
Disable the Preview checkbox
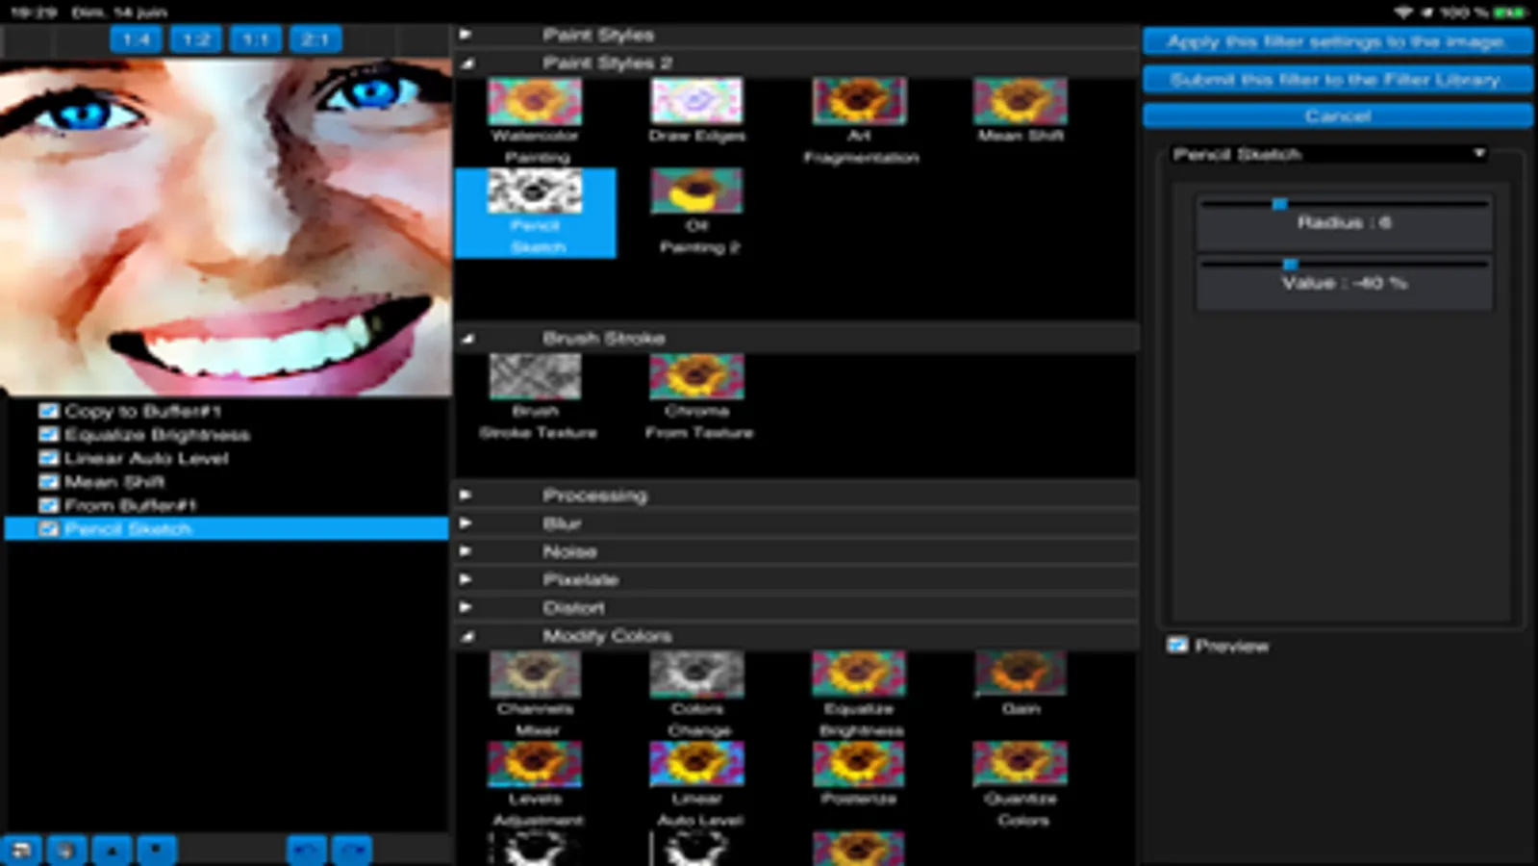(x=1177, y=645)
